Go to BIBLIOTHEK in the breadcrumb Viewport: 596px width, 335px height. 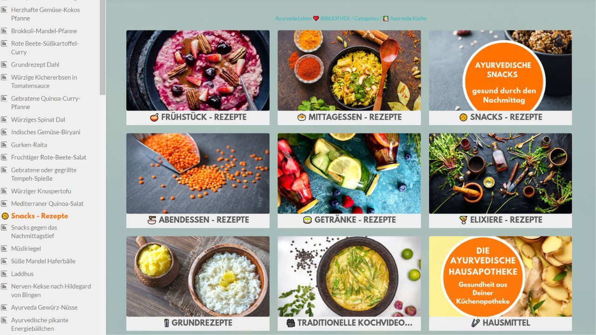tap(335, 19)
